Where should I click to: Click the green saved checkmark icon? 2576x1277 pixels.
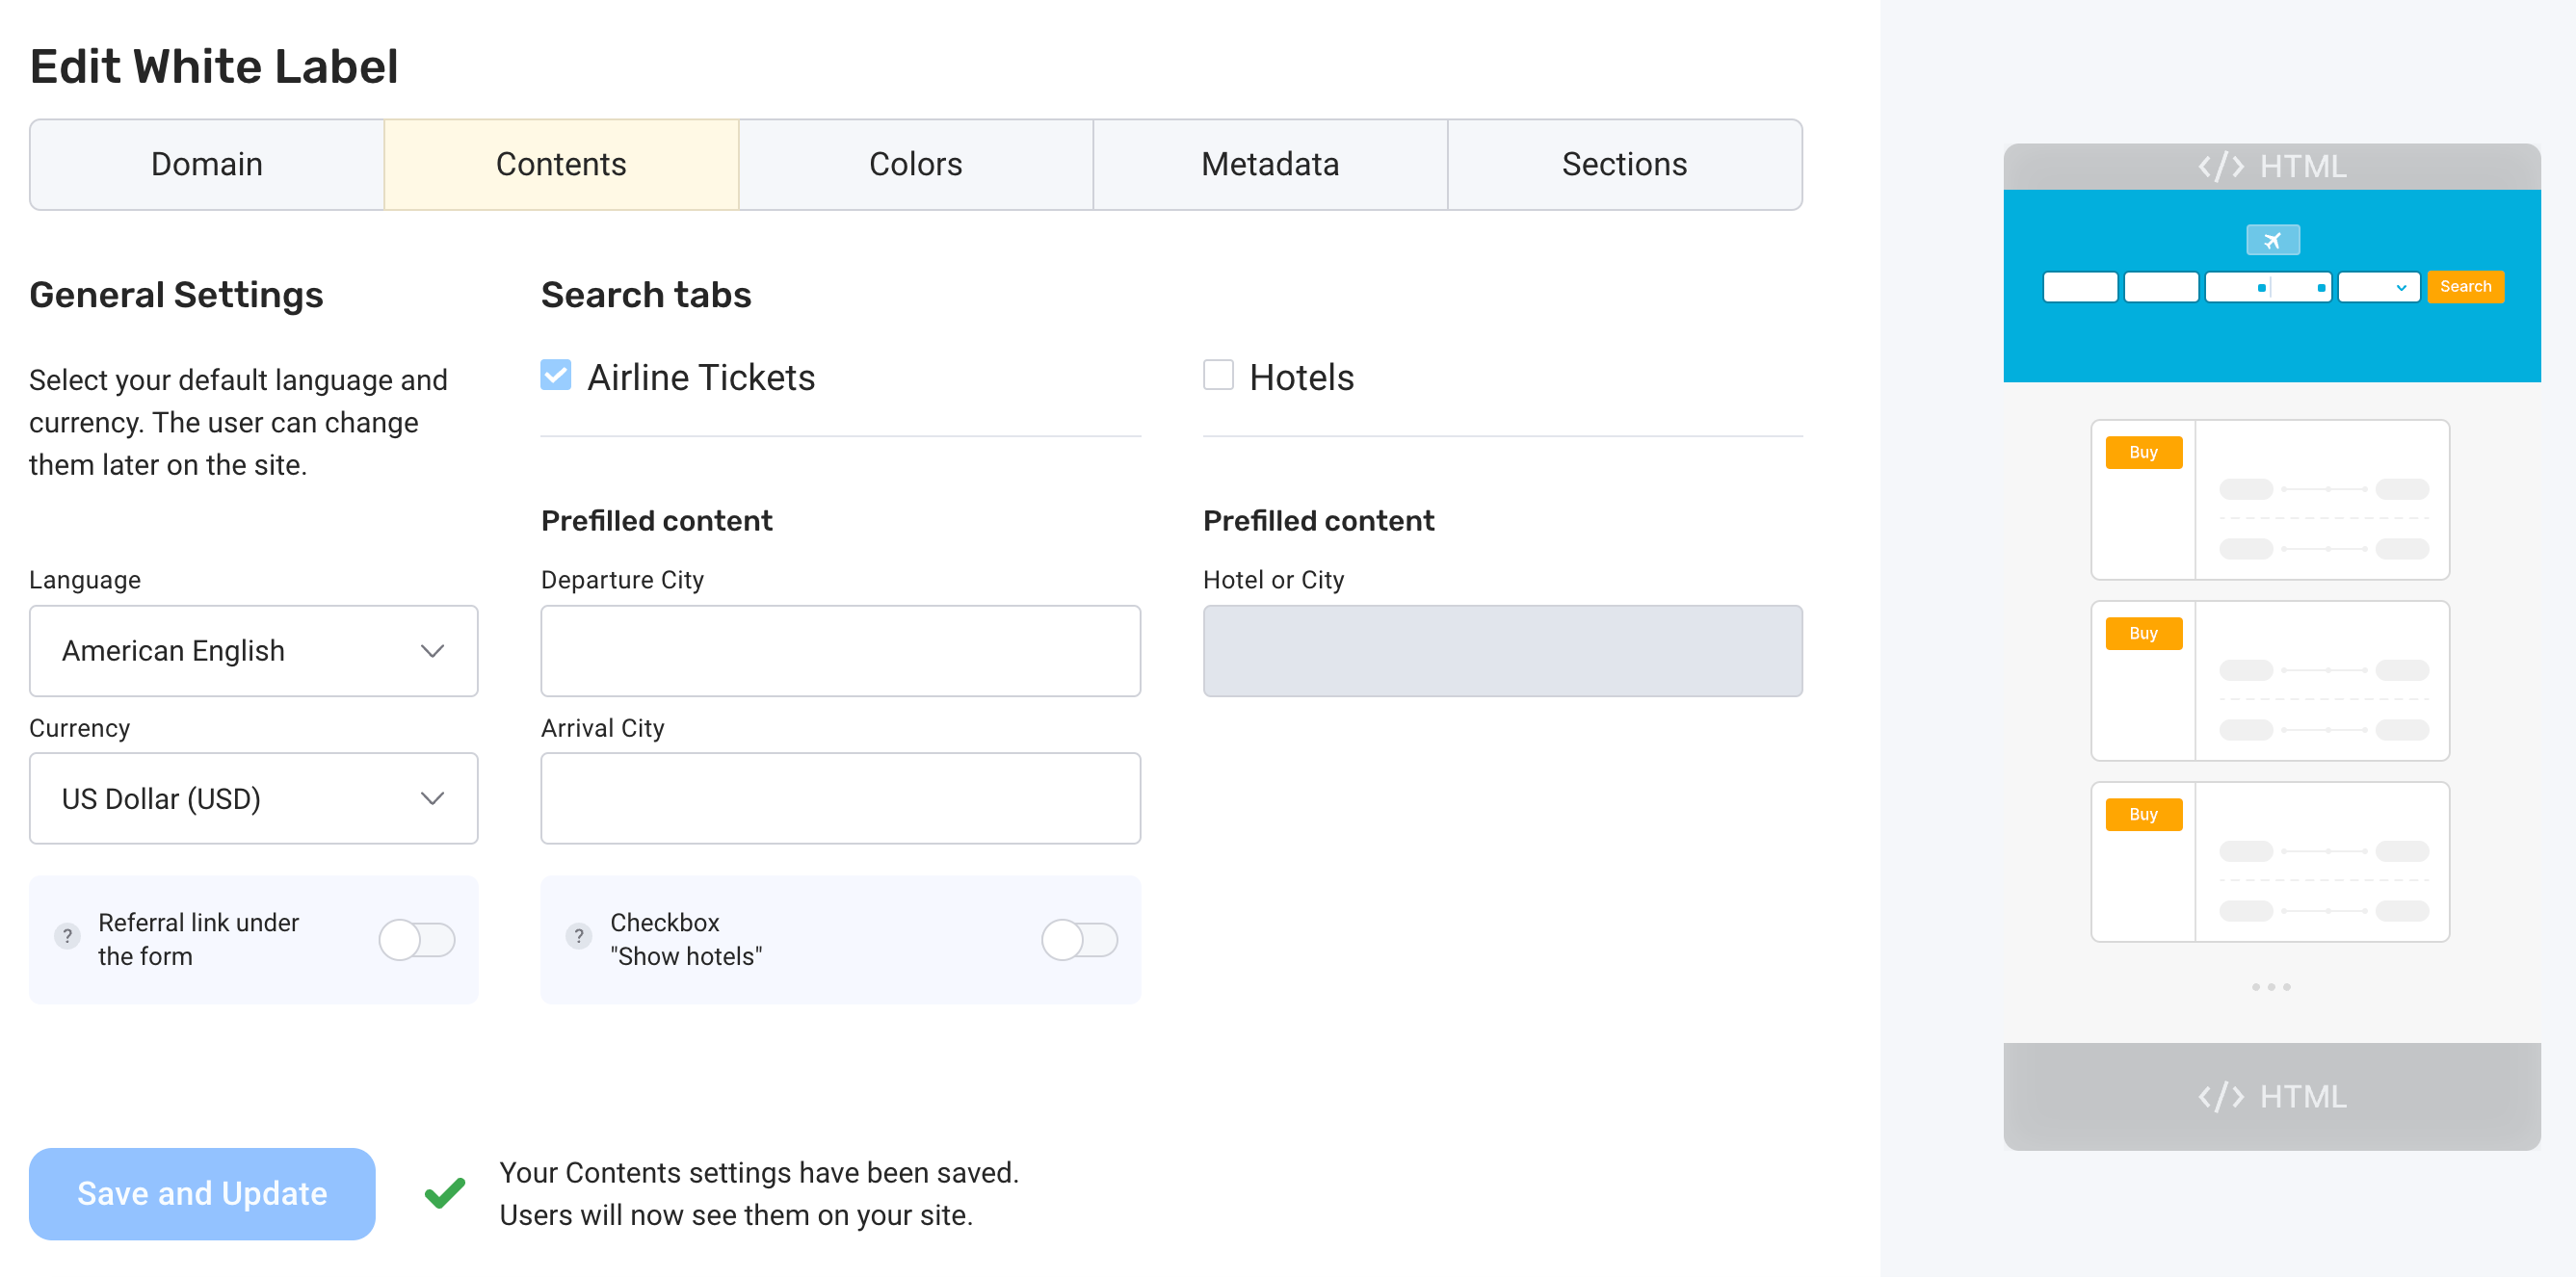[445, 1192]
